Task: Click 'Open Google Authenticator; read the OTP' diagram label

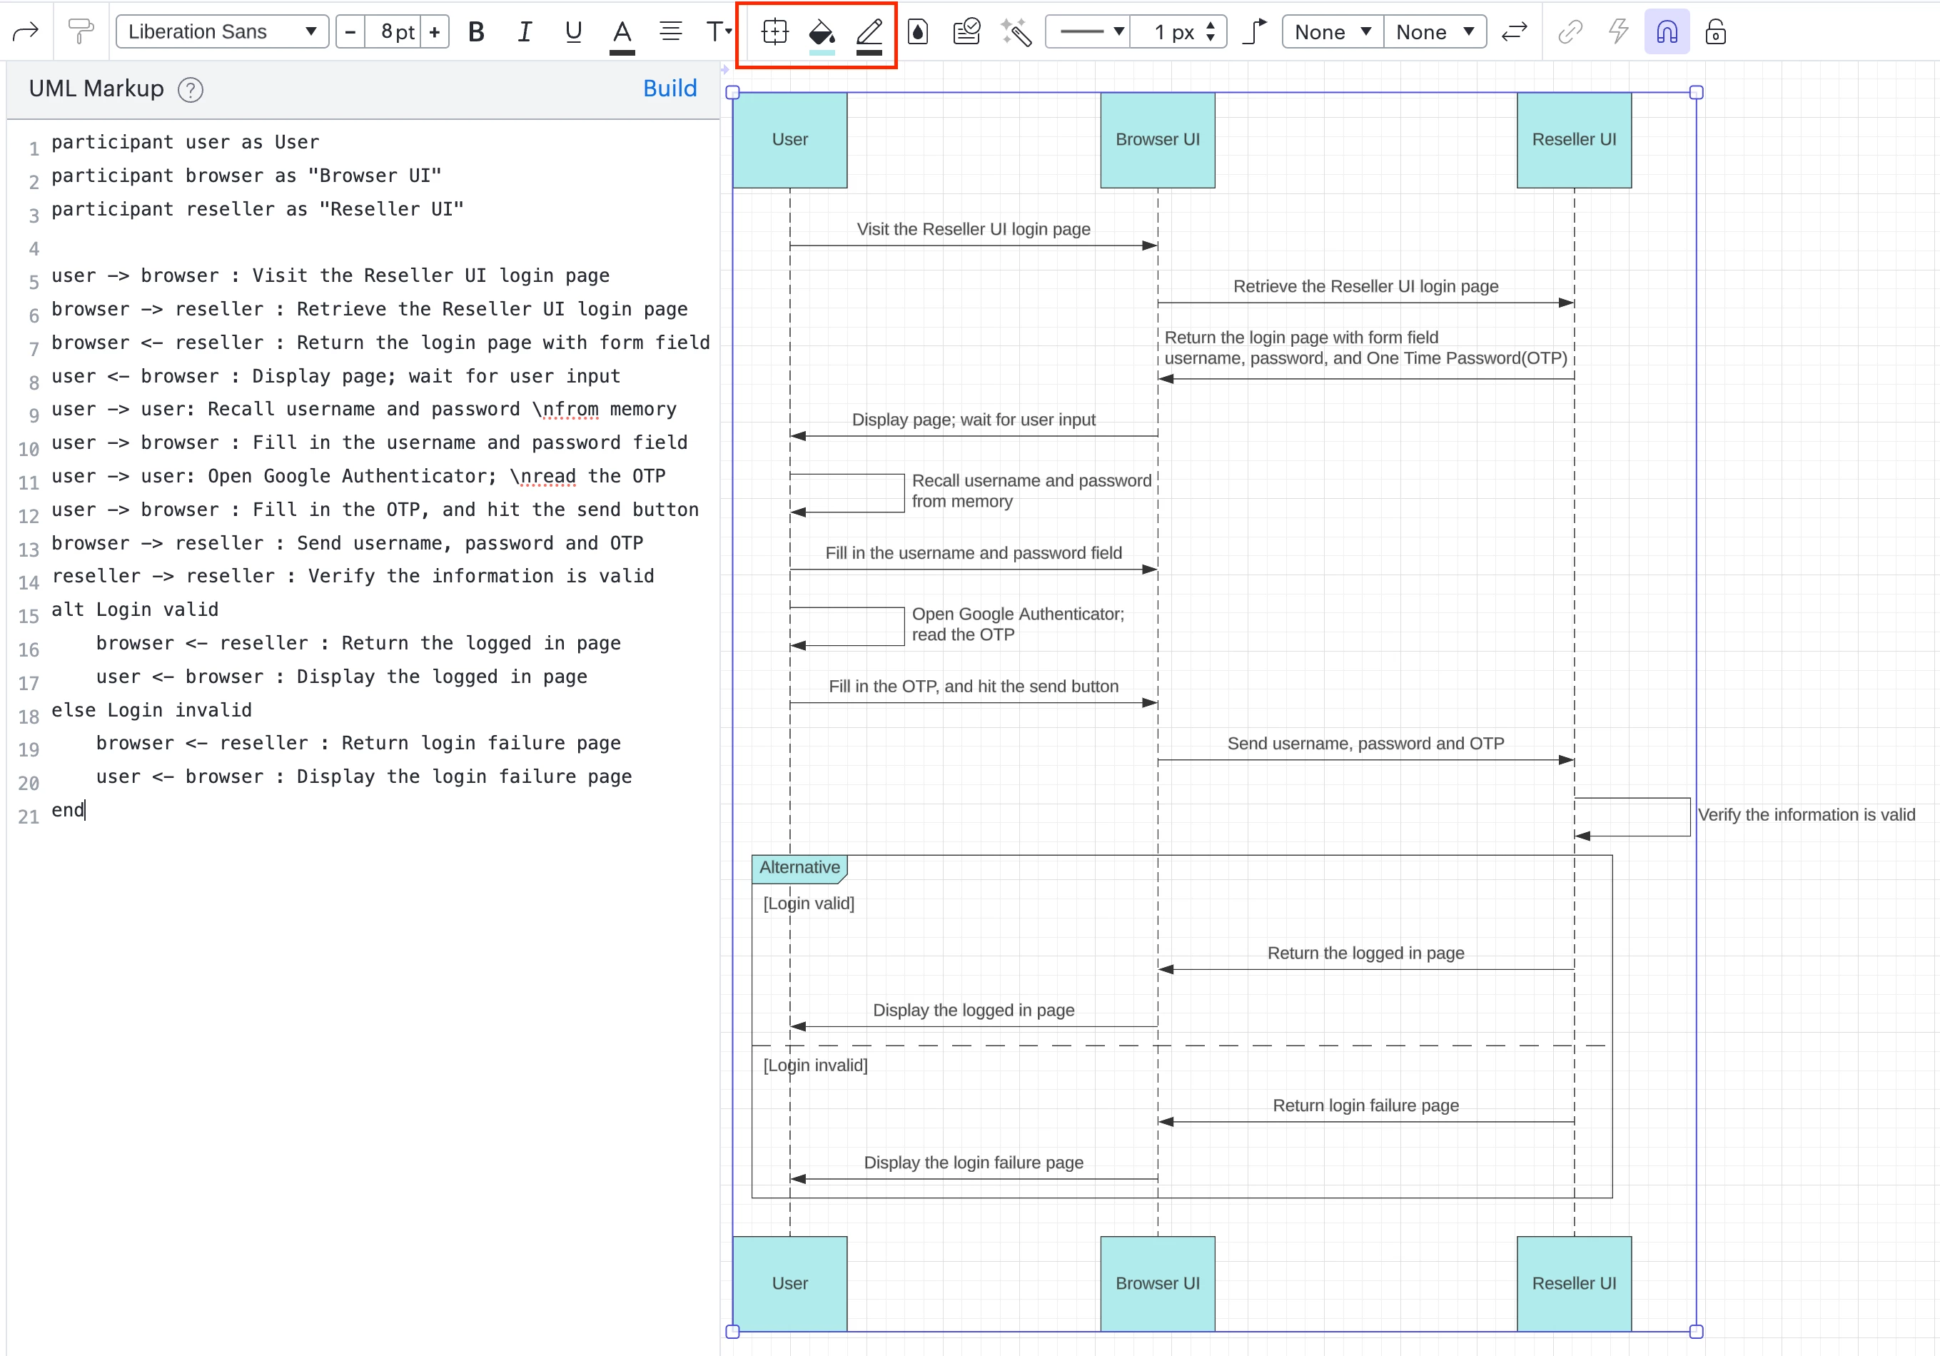Action: pyautogui.click(x=1018, y=624)
